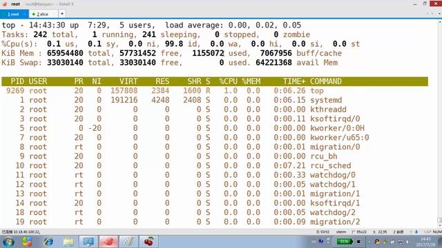Open the session tab list dropdown arrow
Screen dimensions: 442x248
[x=439, y=14]
